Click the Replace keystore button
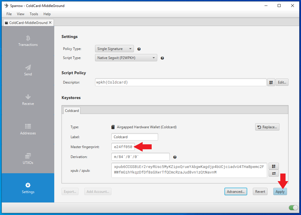The width and height of the screenshot is (301, 215). pos(267,127)
